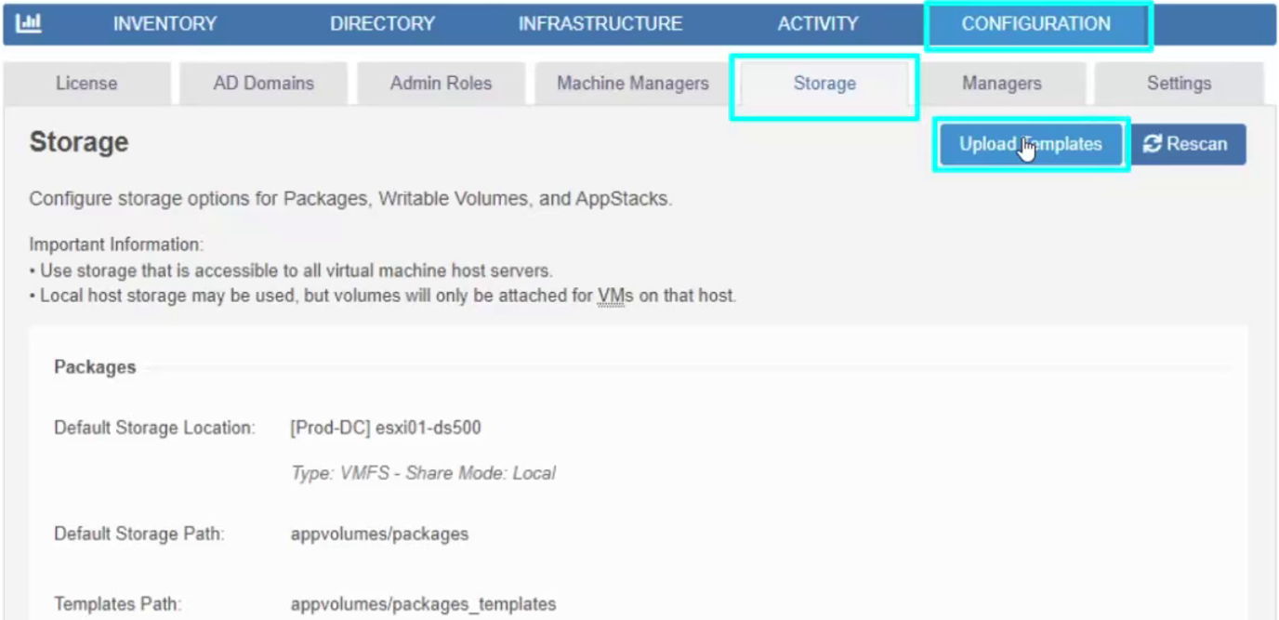The height and width of the screenshot is (620, 1279).
Task: Open the dashboard chart icon
Action: click(29, 24)
